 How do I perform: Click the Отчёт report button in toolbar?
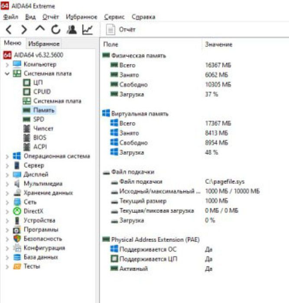(120, 29)
